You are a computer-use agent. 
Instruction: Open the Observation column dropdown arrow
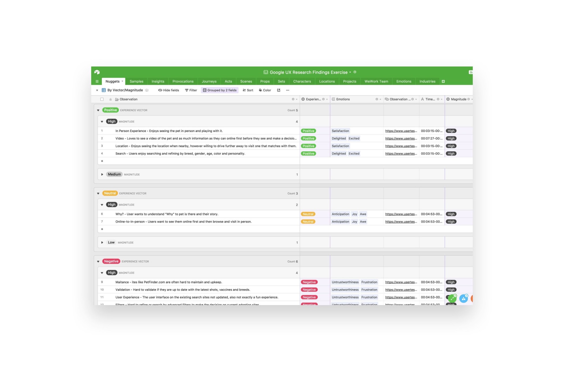[297, 99]
